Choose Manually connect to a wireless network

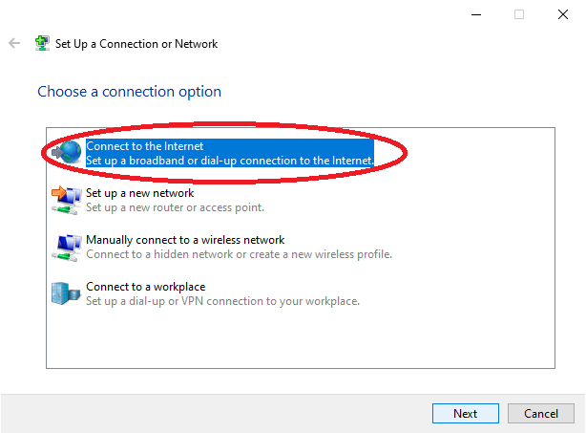coord(185,240)
